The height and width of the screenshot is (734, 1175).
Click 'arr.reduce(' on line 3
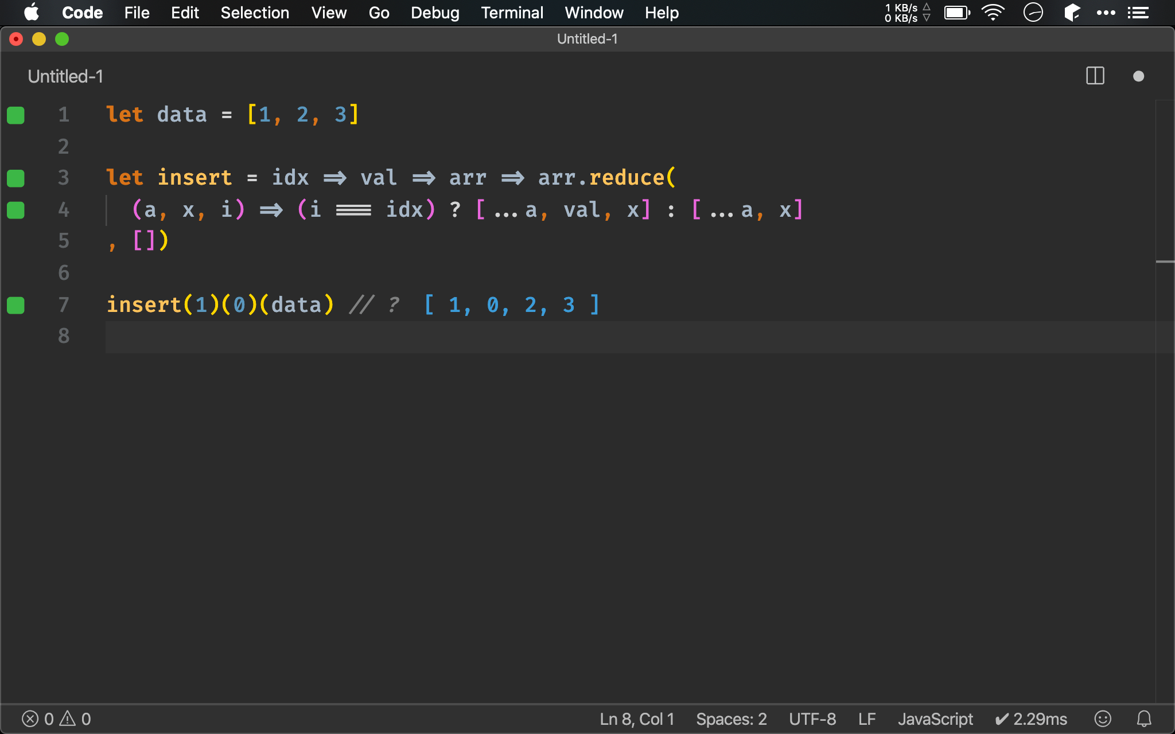pos(607,178)
